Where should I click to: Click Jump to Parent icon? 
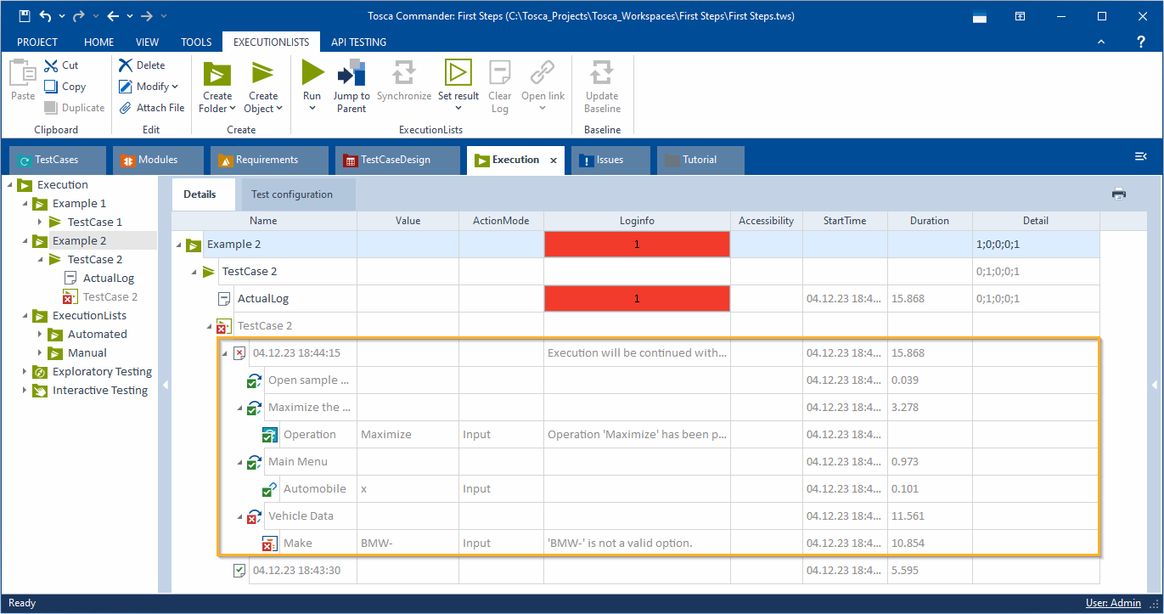point(351,74)
